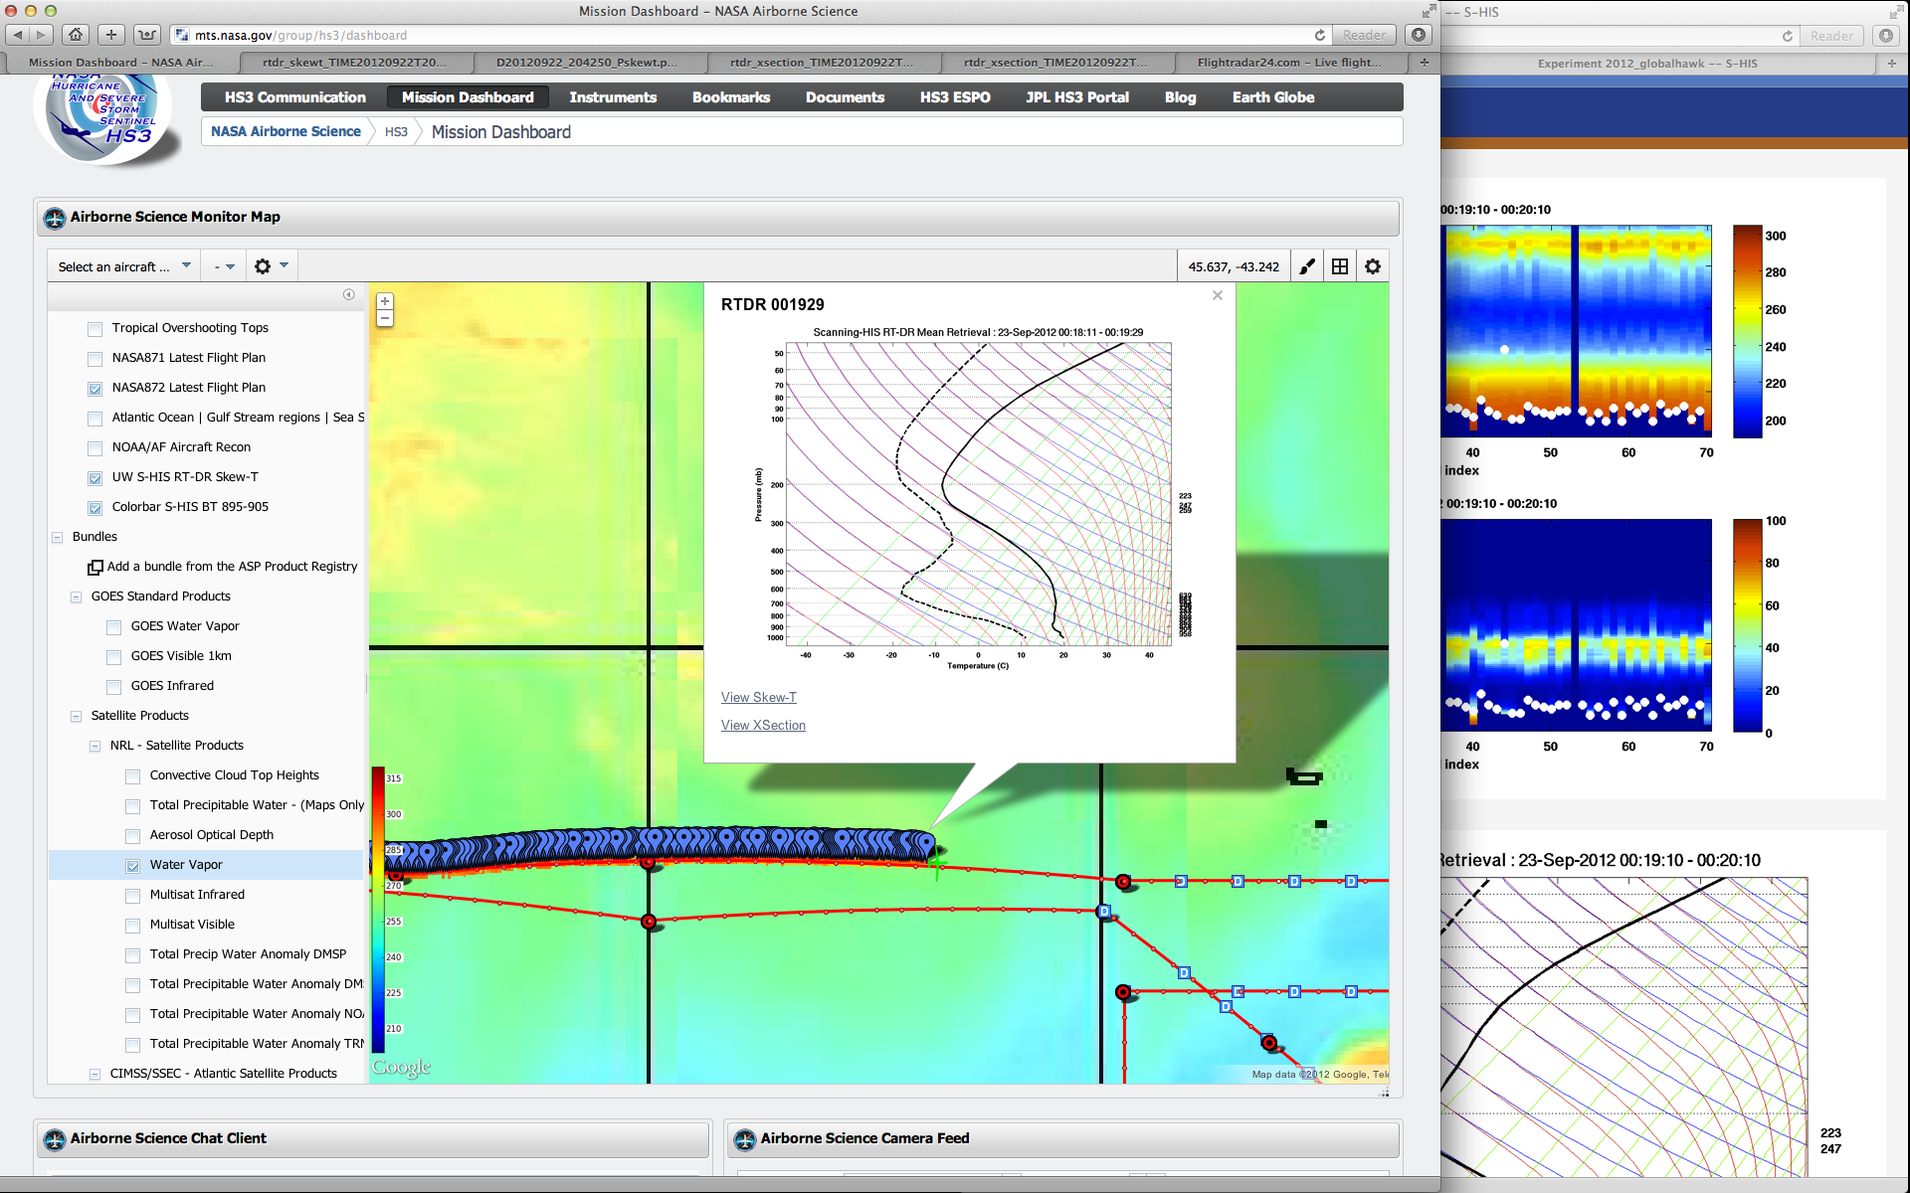The image size is (1910, 1193).
Task: Click the grid layout icon in map toolbar
Action: click(1340, 266)
